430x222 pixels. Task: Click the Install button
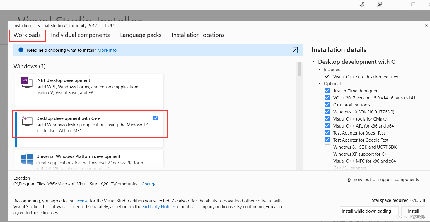(x=413, y=211)
